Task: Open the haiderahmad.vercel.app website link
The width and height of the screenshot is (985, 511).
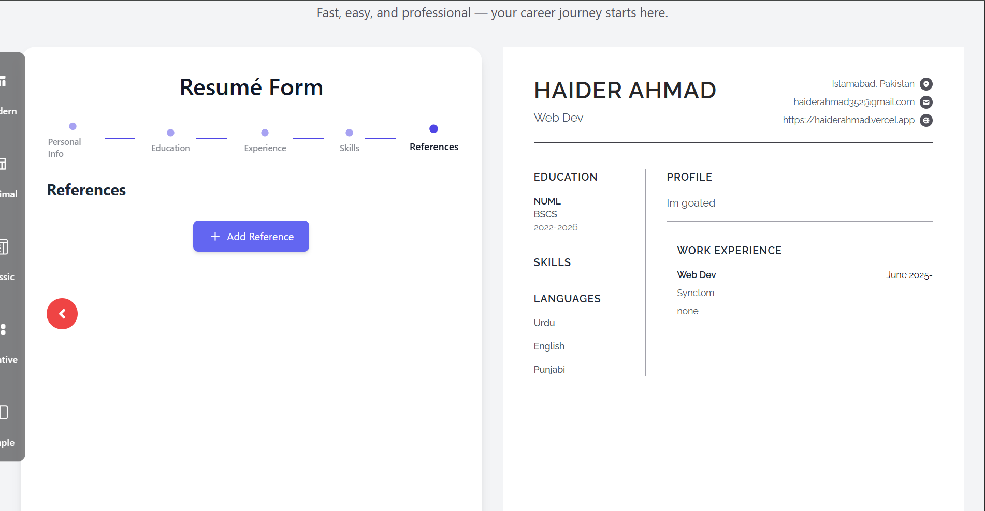Action: pos(848,120)
